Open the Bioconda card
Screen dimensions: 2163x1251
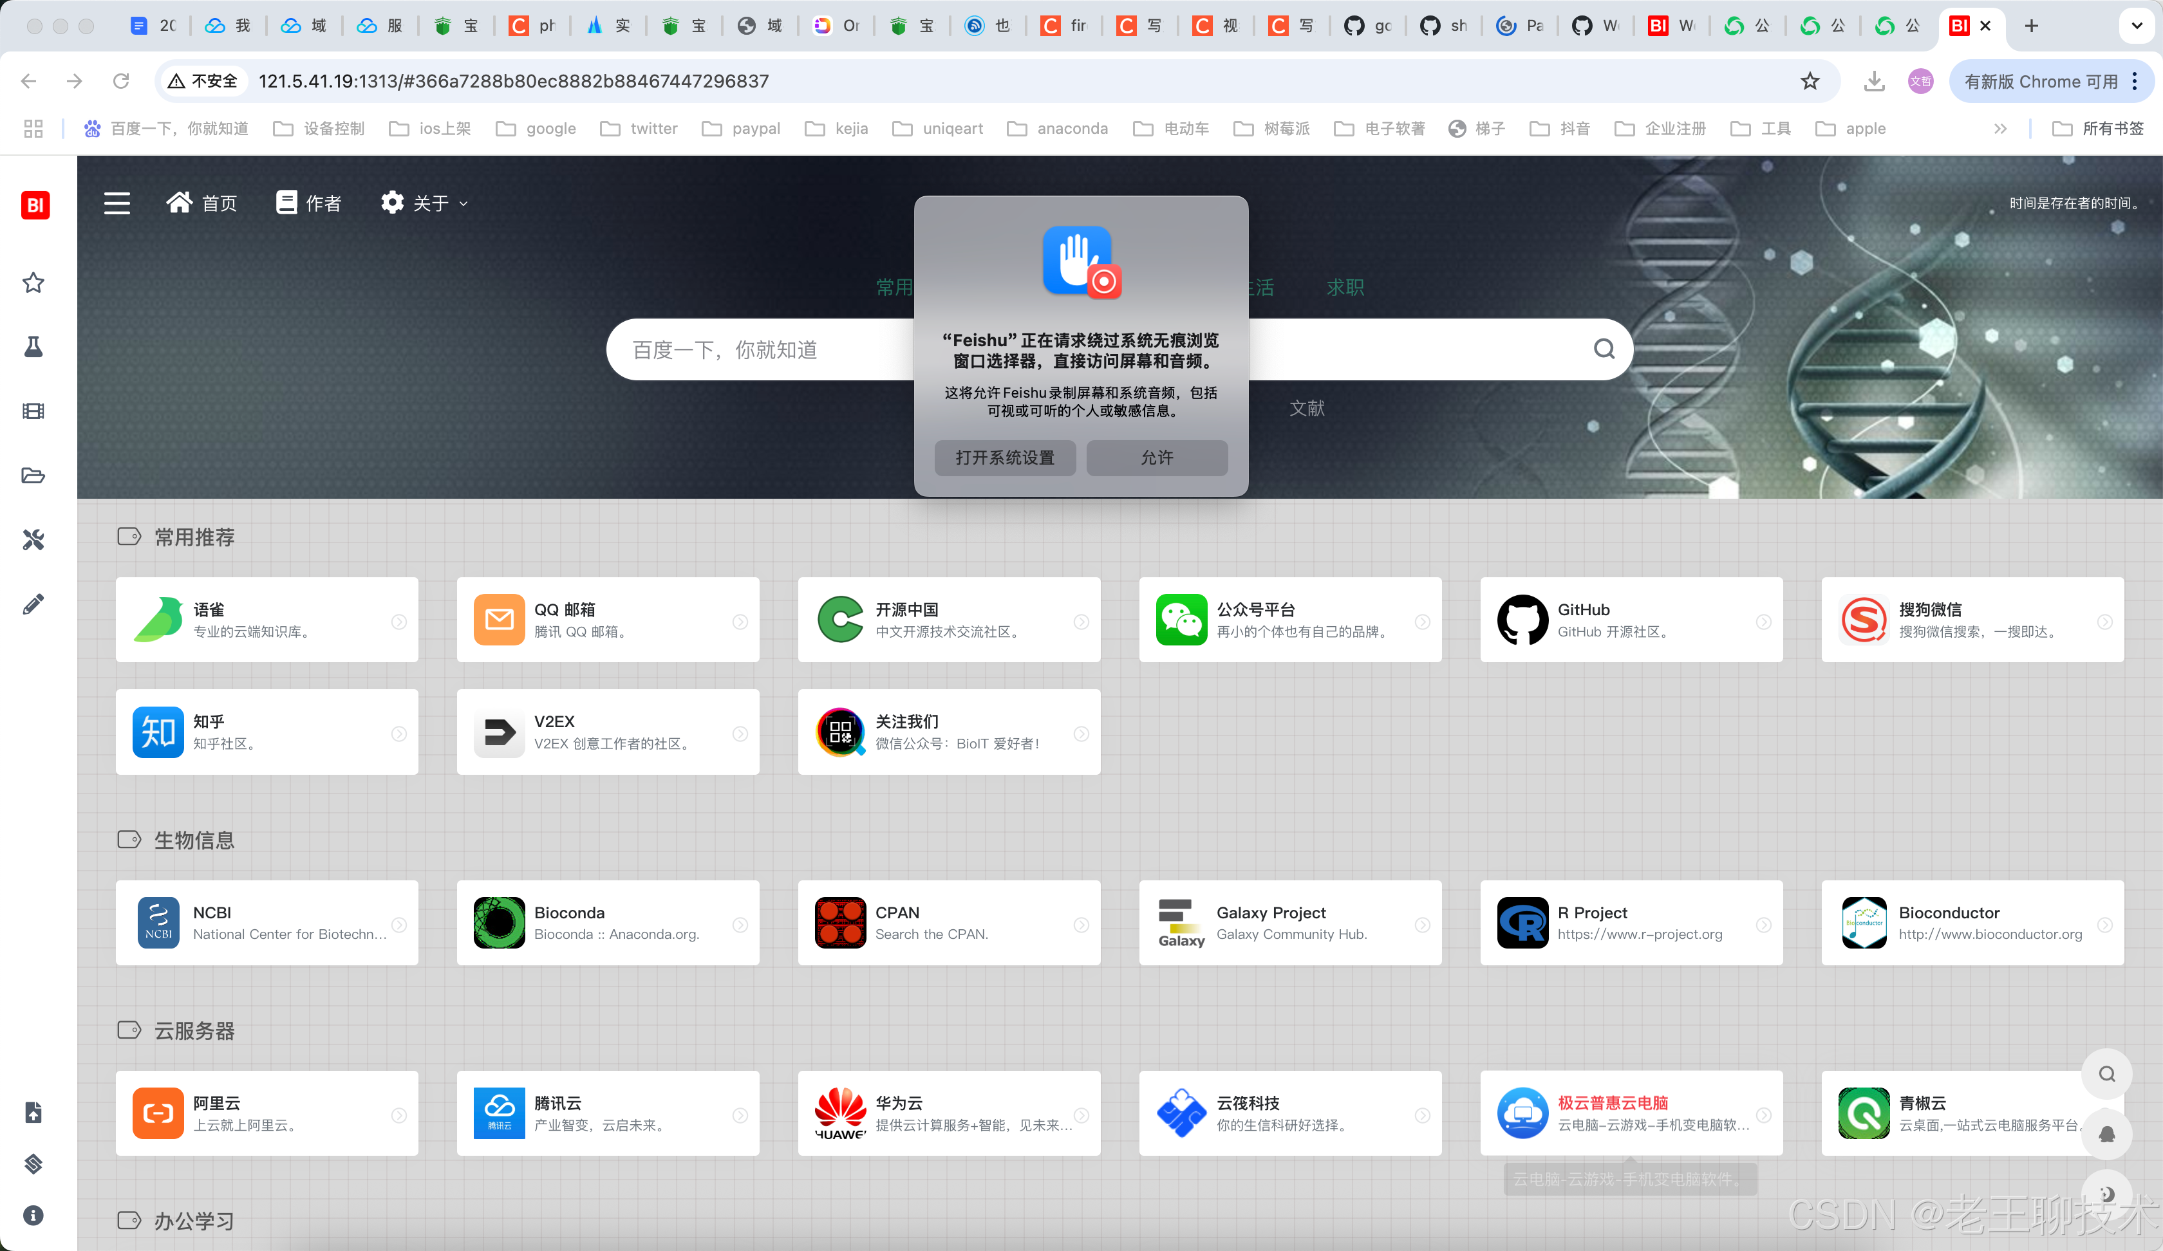point(608,922)
